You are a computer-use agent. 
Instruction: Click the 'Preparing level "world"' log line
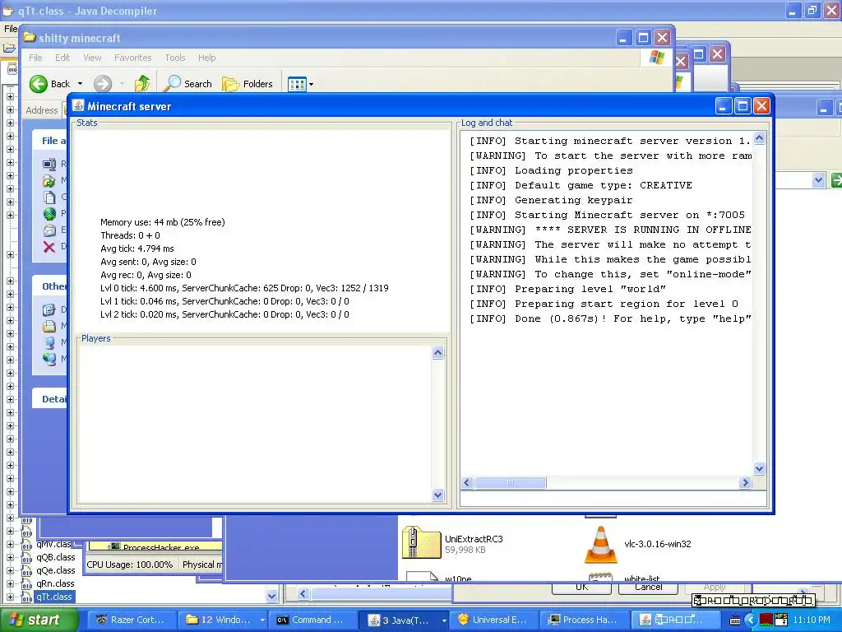pos(567,289)
